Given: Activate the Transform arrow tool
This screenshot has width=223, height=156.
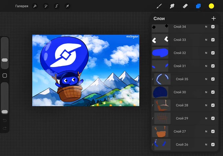Looking at the screenshot, I should click(x=68, y=6).
